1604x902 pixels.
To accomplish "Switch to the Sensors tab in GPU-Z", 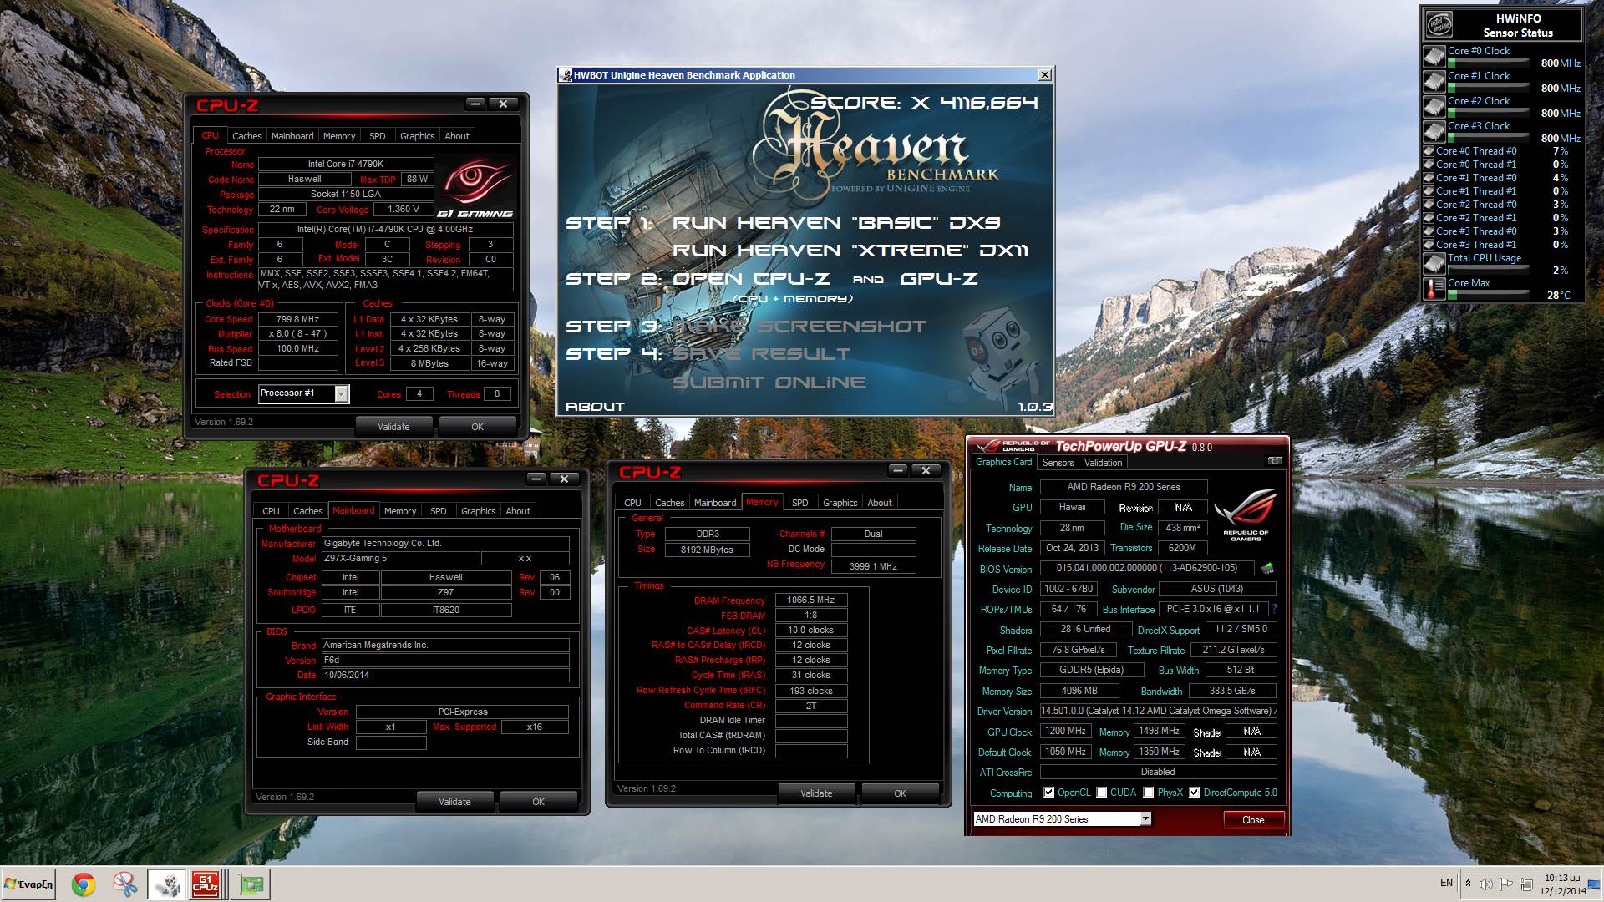I will [1058, 463].
